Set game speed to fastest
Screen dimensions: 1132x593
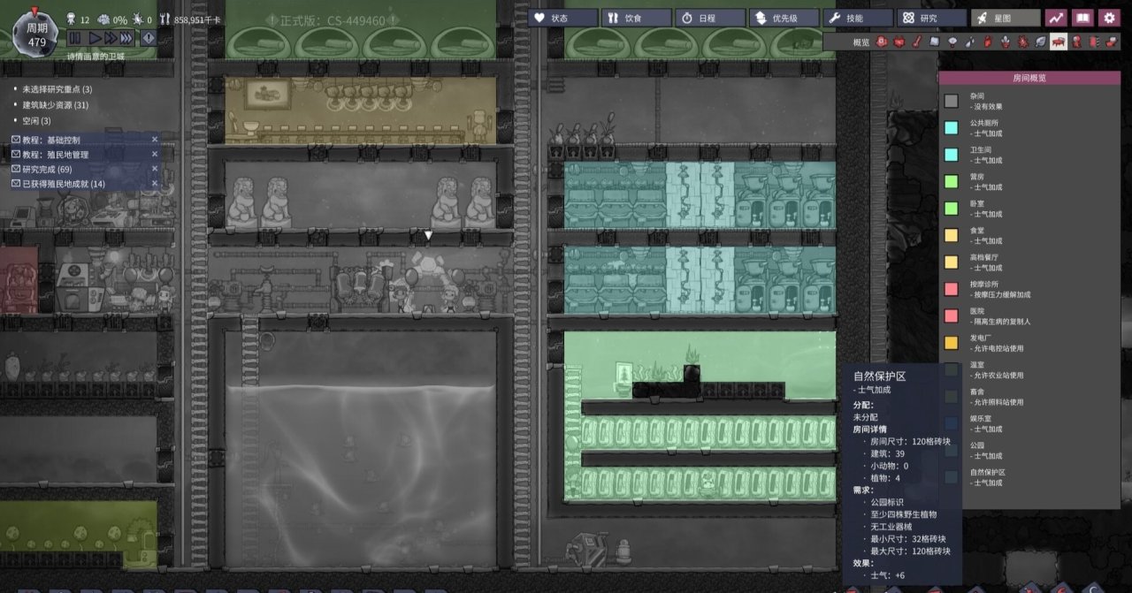126,38
